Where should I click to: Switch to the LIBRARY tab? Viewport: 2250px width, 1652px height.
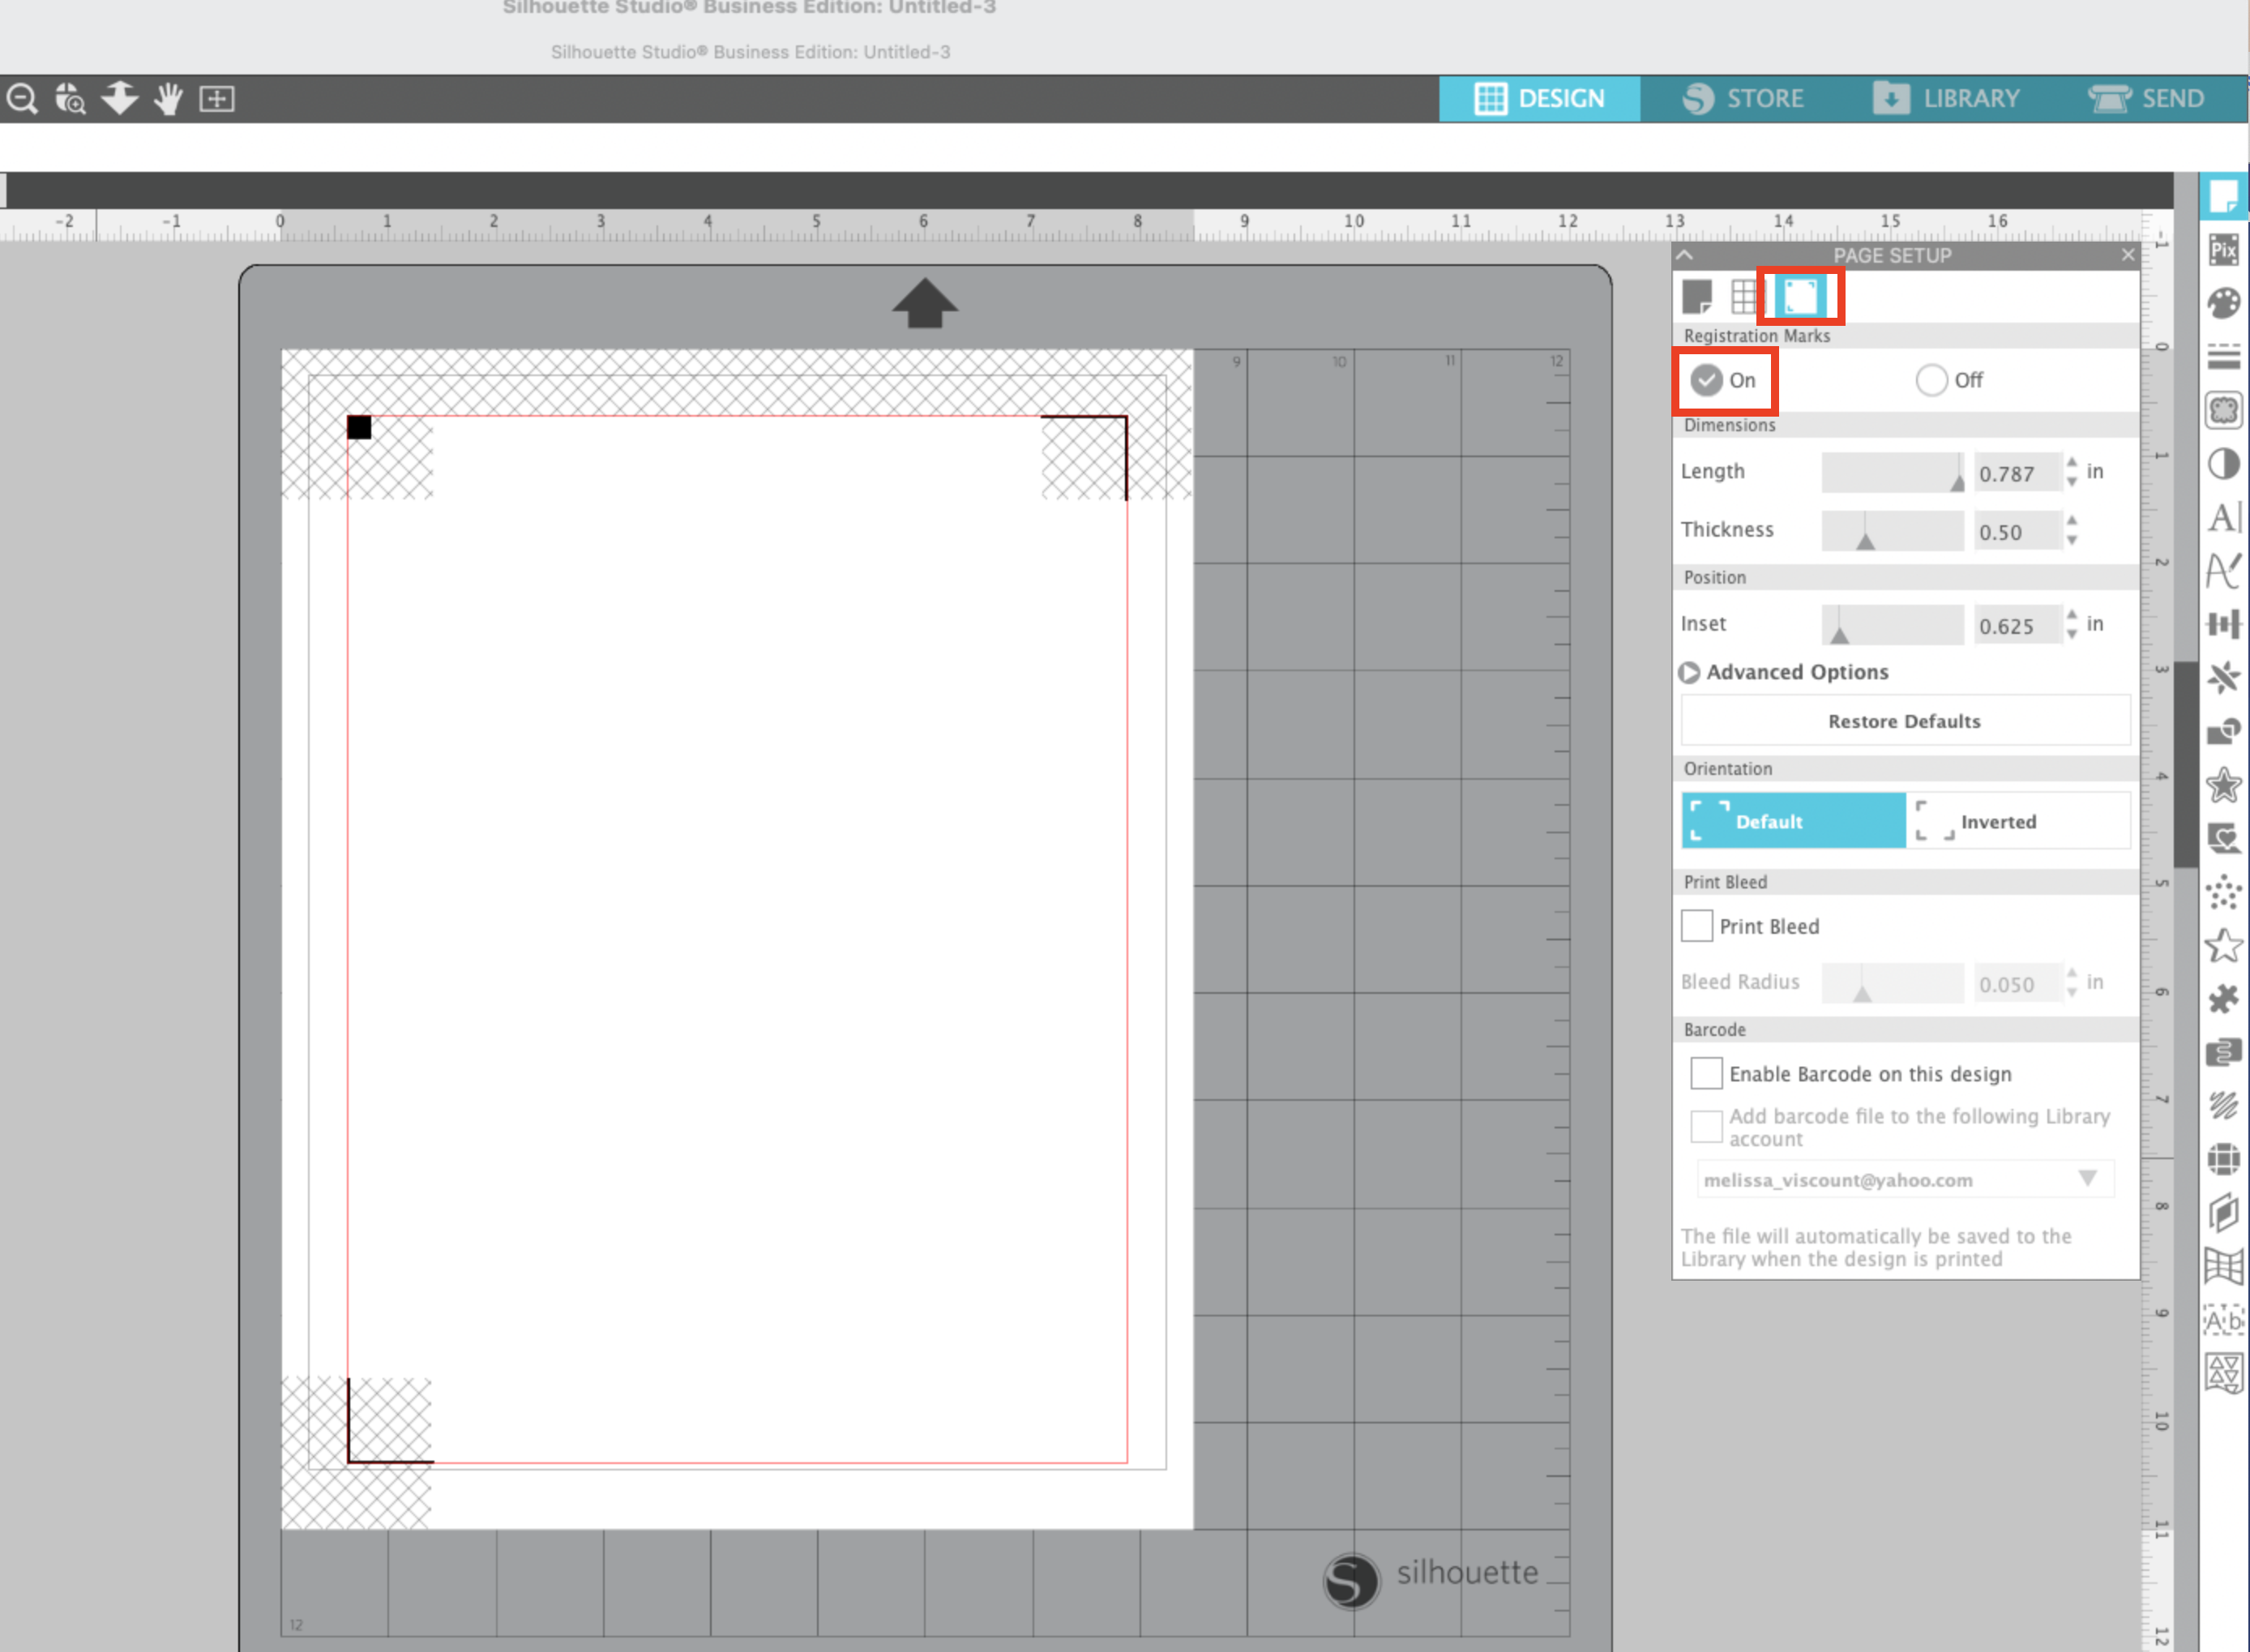tap(1945, 98)
